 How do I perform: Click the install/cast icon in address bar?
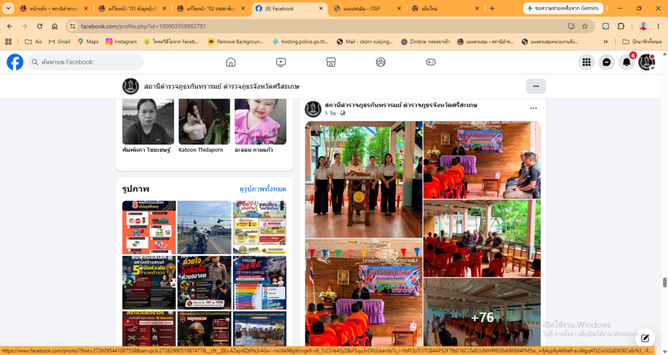click(x=571, y=26)
